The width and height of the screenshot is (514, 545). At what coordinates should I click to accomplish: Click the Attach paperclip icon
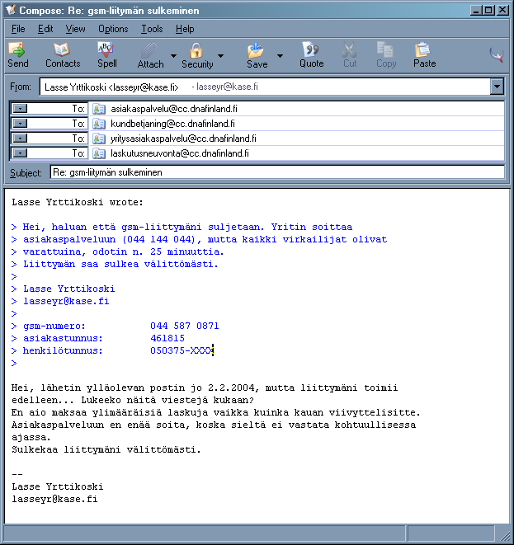(149, 51)
